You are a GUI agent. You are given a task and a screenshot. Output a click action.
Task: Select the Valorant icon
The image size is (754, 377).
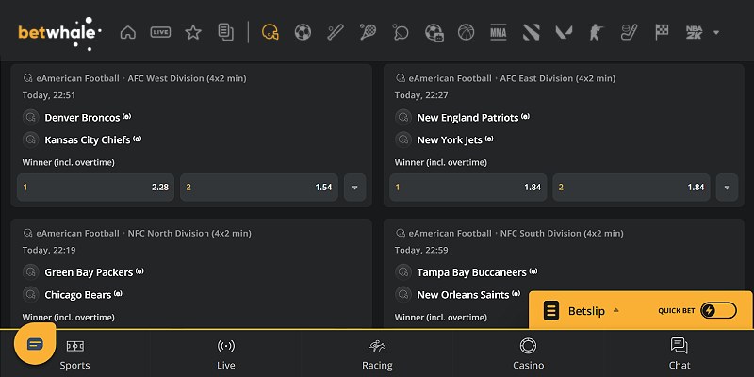564,33
